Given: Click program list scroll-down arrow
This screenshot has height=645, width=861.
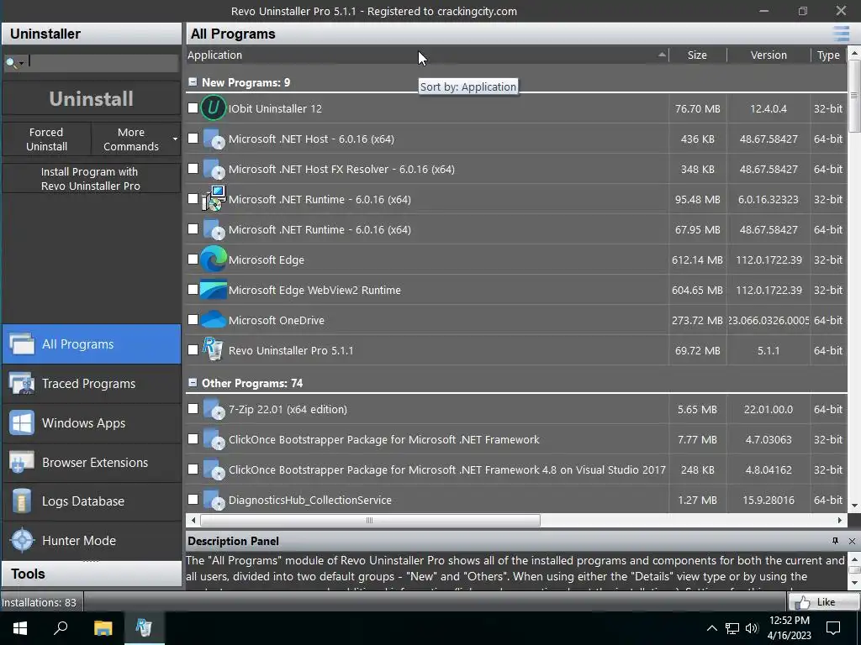Looking at the screenshot, I should click(x=854, y=506).
